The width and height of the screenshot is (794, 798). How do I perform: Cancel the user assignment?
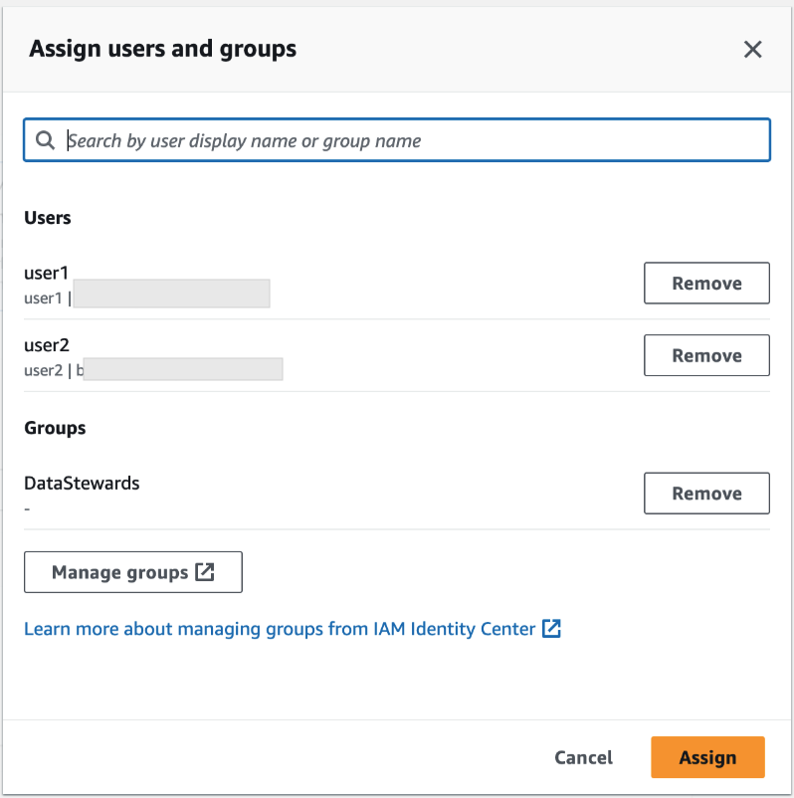pyautogui.click(x=583, y=757)
